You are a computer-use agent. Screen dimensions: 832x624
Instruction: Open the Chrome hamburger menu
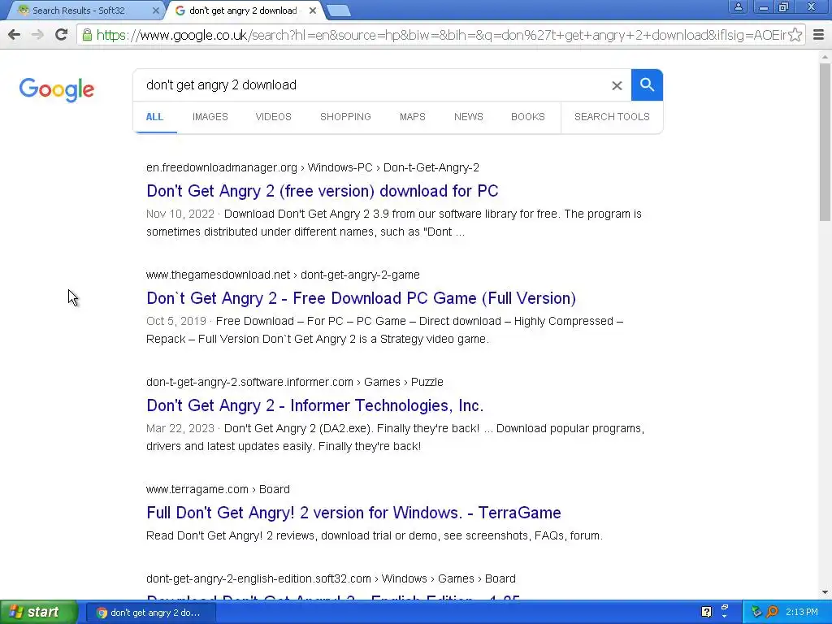tap(819, 35)
